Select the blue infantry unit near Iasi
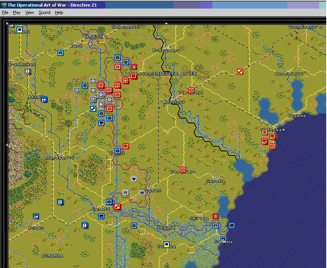 pyautogui.click(x=61, y=53)
